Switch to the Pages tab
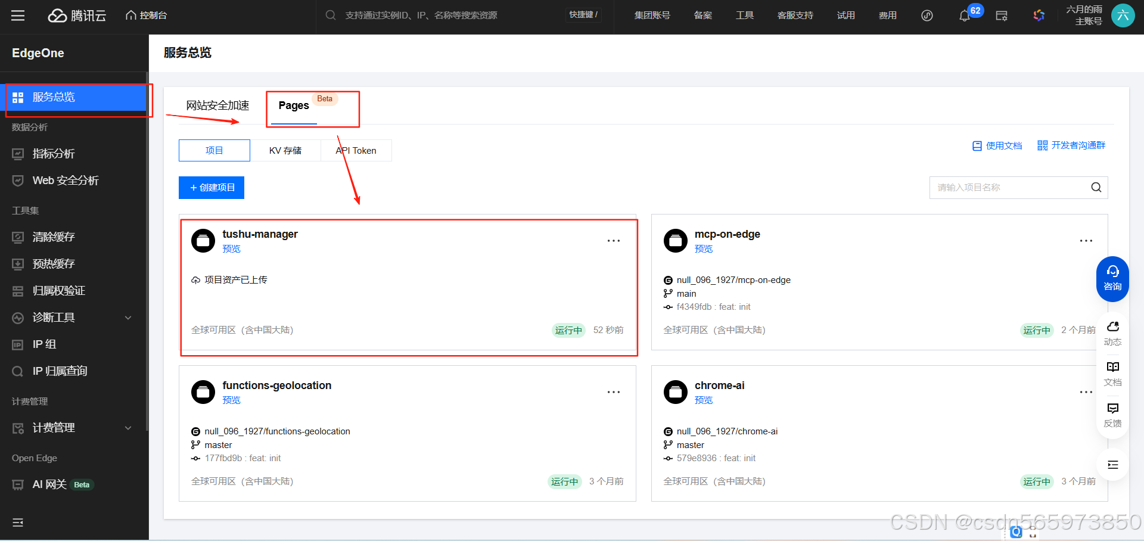Image resolution: width=1144 pixels, height=541 pixels. click(x=294, y=105)
